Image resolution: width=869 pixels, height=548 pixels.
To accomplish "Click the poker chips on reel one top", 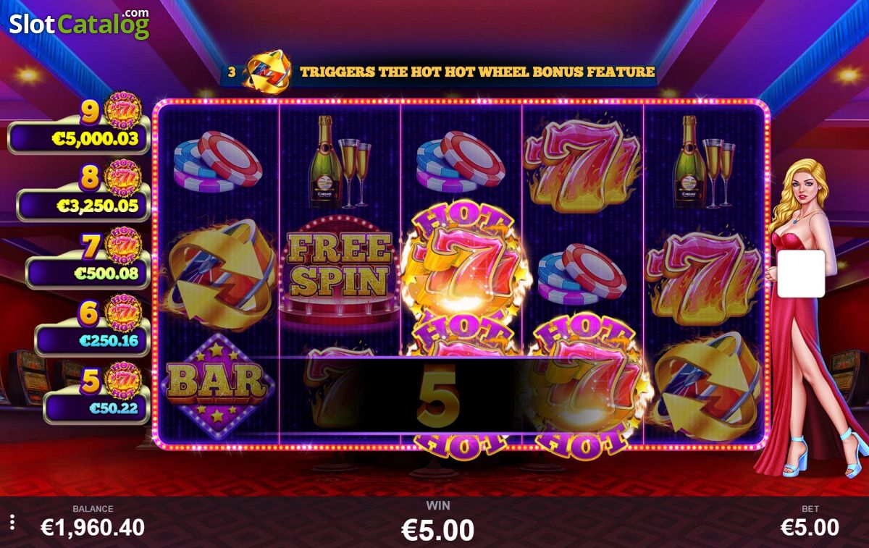I will [217, 162].
